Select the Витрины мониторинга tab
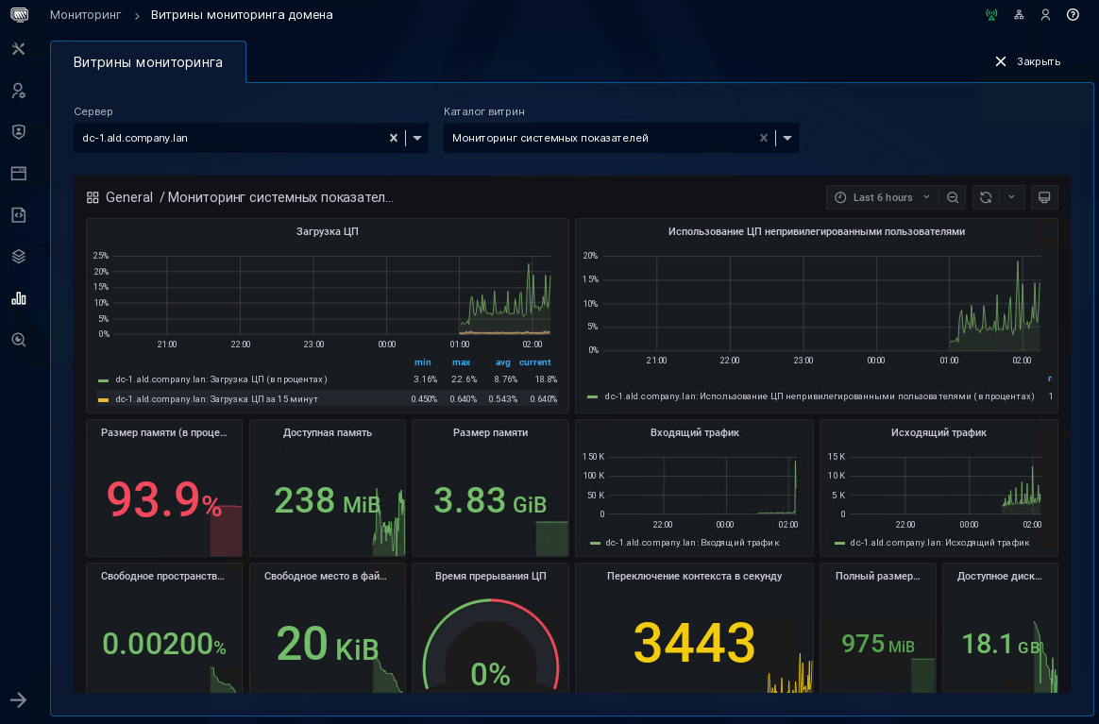1099x724 pixels. point(148,62)
